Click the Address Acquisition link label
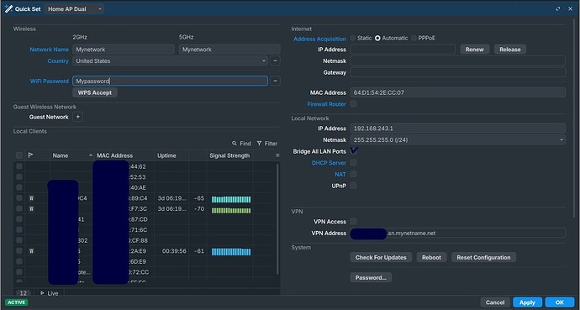 pyautogui.click(x=319, y=39)
